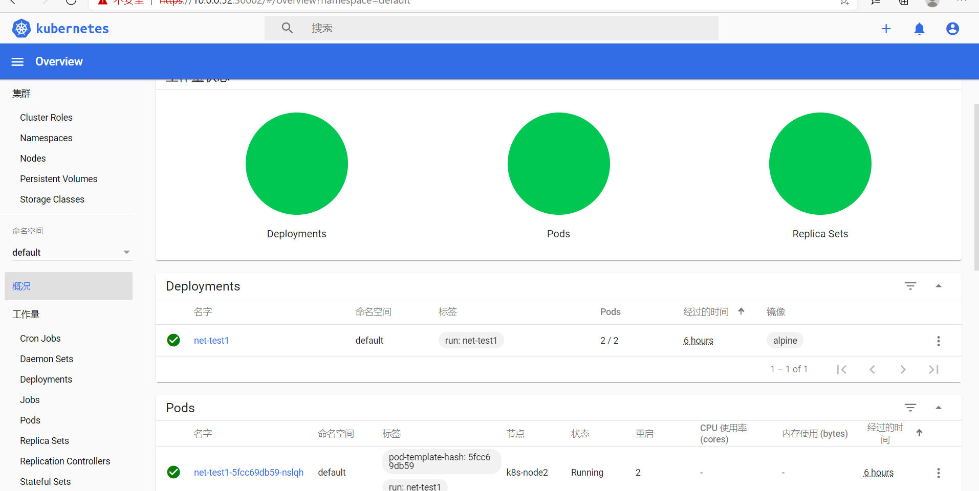This screenshot has width=979, height=491.
Task: Open 工作量 workloads section heading
Action: click(26, 315)
